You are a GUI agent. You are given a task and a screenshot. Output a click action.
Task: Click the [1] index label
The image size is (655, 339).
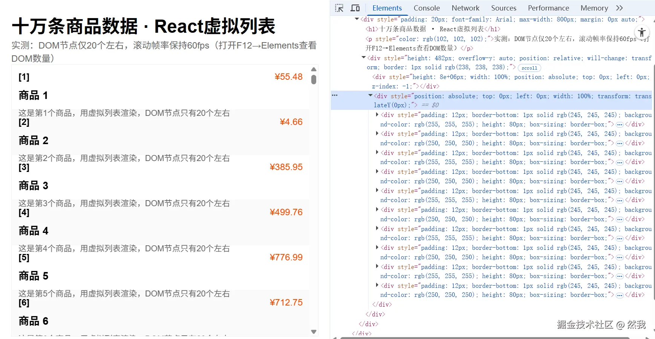tap(24, 77)
